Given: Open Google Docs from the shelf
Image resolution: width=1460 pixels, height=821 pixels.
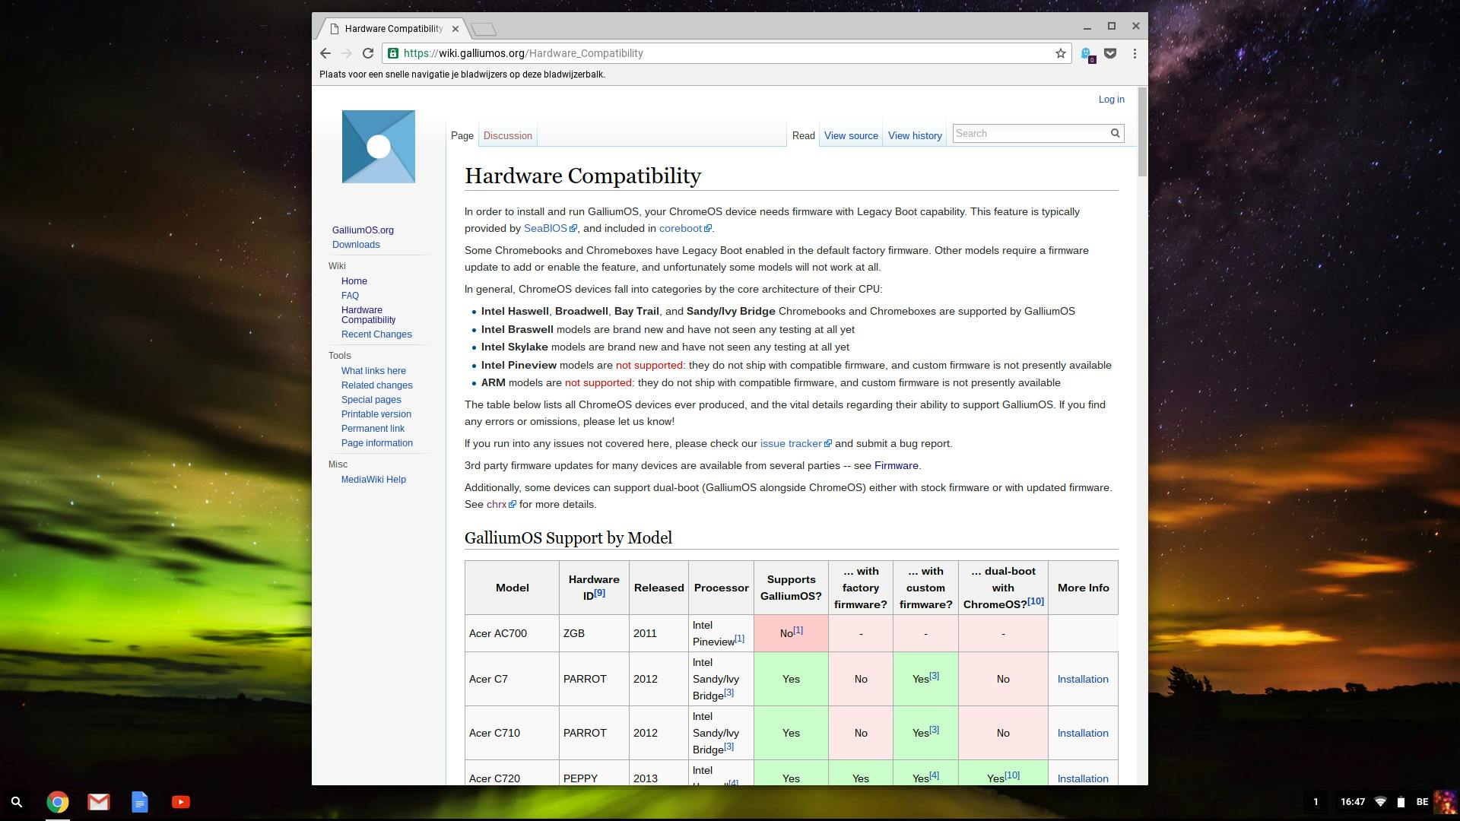Looking at the screenshot, I should pyautogui.click(x=140, y=802).
